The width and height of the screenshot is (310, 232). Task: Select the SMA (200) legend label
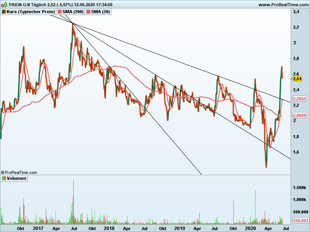click(73, 12)
